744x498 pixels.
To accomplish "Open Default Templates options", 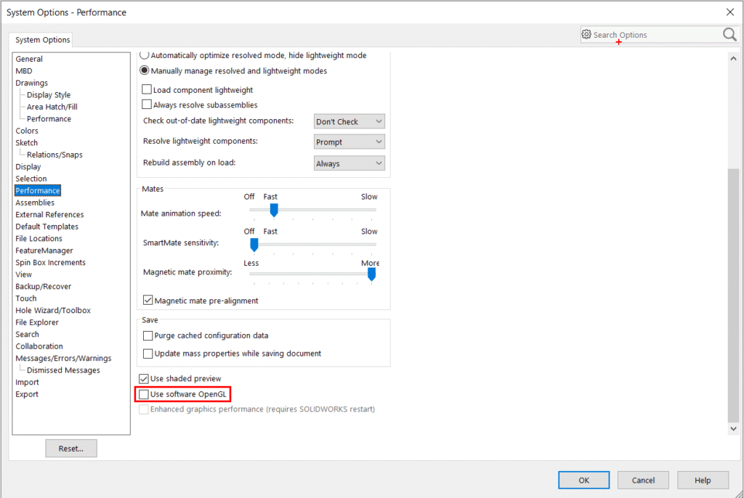I will coord(46,226).
